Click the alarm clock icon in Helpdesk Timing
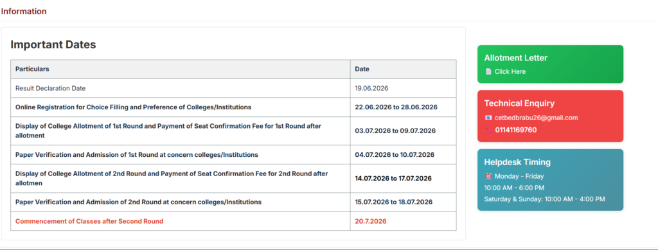This screenshot has width=658, height=250. (488, 176)
